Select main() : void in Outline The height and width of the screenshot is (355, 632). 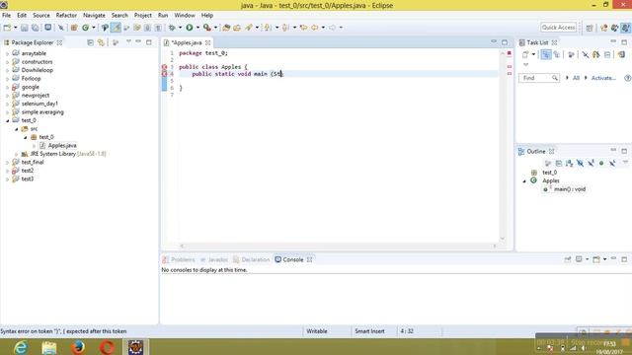click(x=570, y=189)
